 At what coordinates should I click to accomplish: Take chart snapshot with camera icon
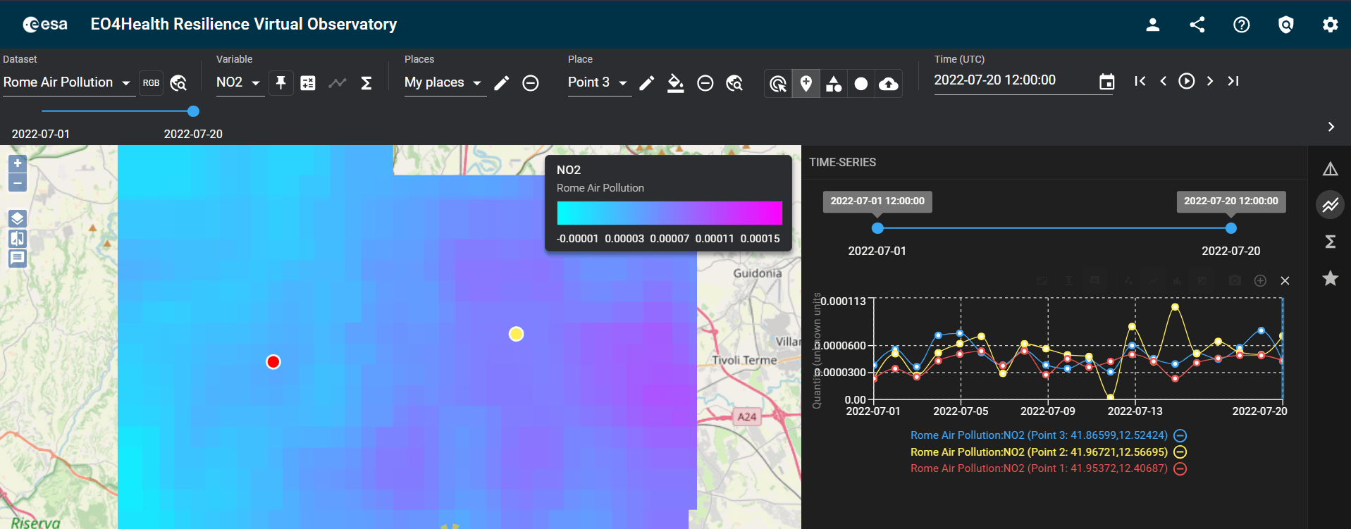click(x=1235, y=280)
